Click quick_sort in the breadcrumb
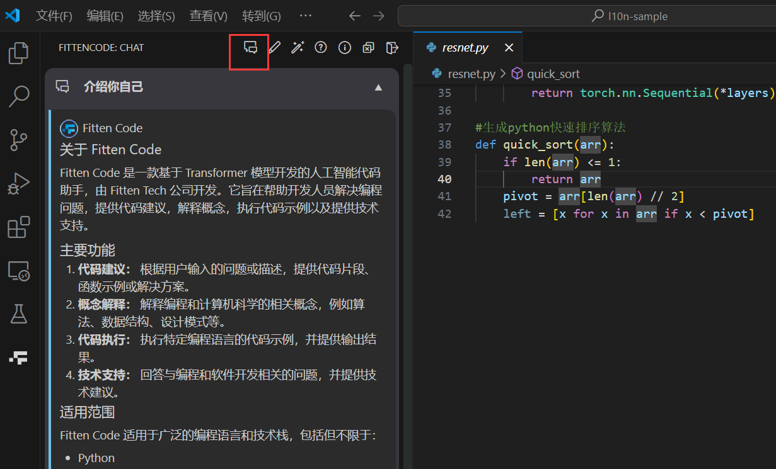 coord(553,74)
